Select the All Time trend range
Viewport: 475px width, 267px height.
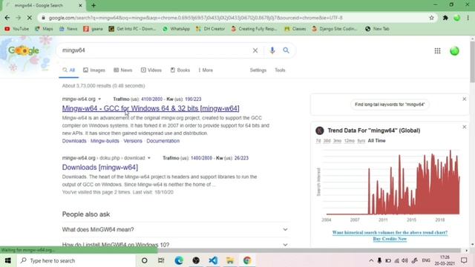[376, 141]
